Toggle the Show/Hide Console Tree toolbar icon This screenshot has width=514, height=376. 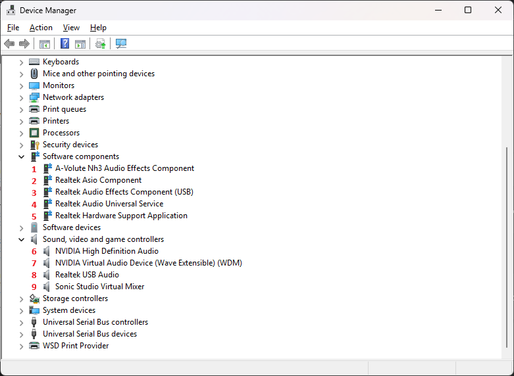pos(45,43)
